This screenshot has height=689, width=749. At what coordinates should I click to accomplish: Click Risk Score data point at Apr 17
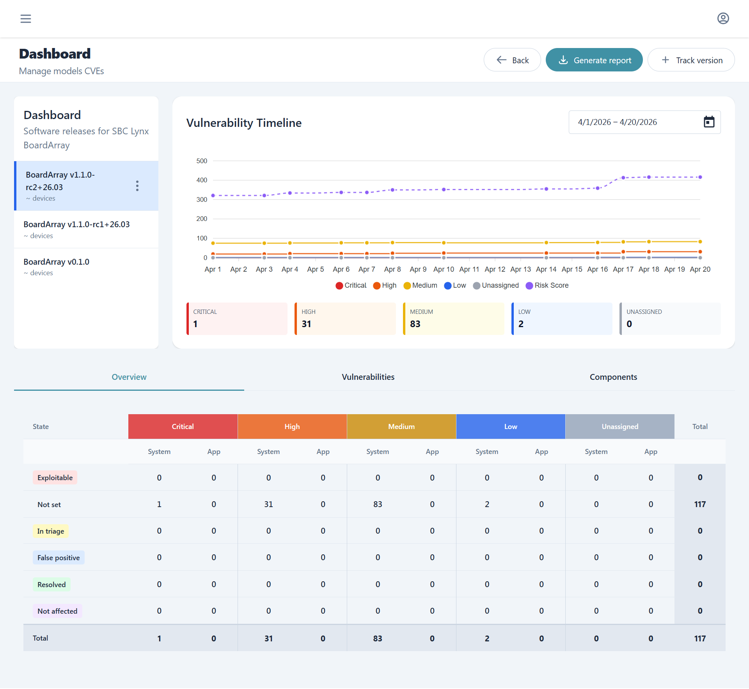point(623,178)
